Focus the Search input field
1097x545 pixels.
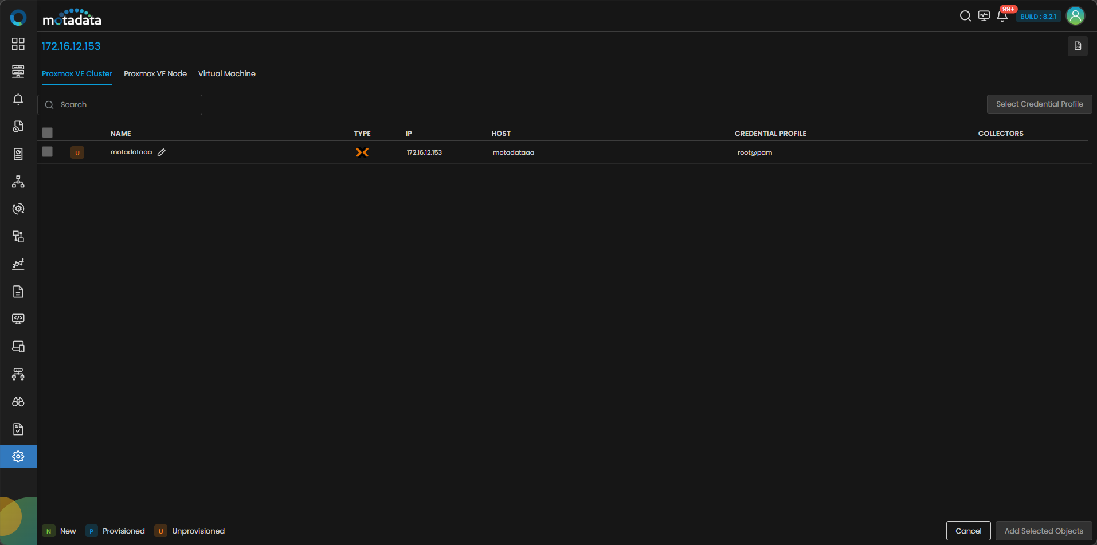(120, 105)
